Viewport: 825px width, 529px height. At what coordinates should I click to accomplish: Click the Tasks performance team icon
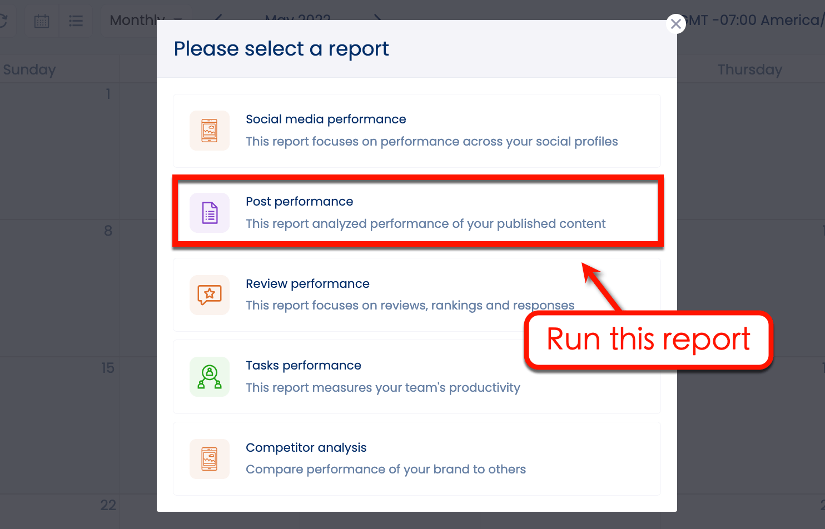(x=210, y=376)
